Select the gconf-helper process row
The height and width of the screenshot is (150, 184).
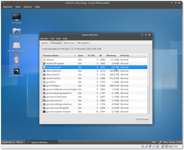click(95, 86)
